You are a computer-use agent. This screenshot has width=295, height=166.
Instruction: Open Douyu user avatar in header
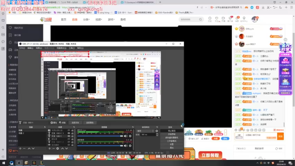[255, 19]
